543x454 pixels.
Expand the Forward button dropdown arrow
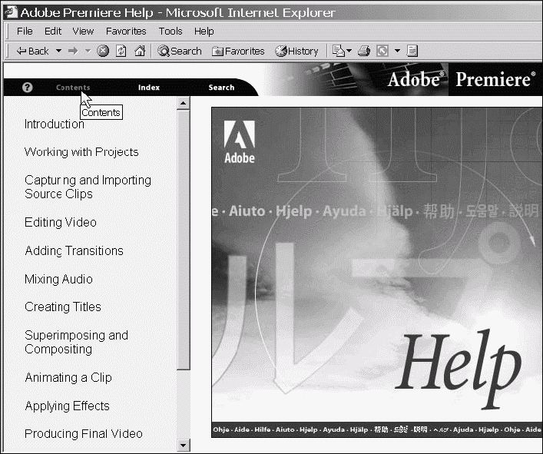pos(88,51)
